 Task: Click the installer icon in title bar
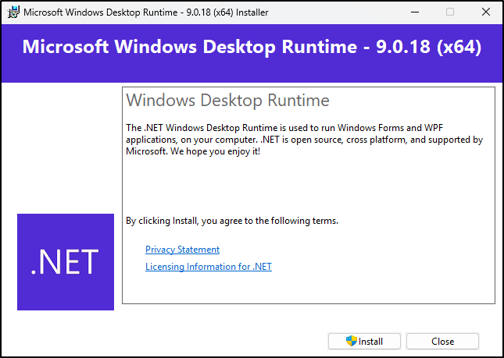13,12
